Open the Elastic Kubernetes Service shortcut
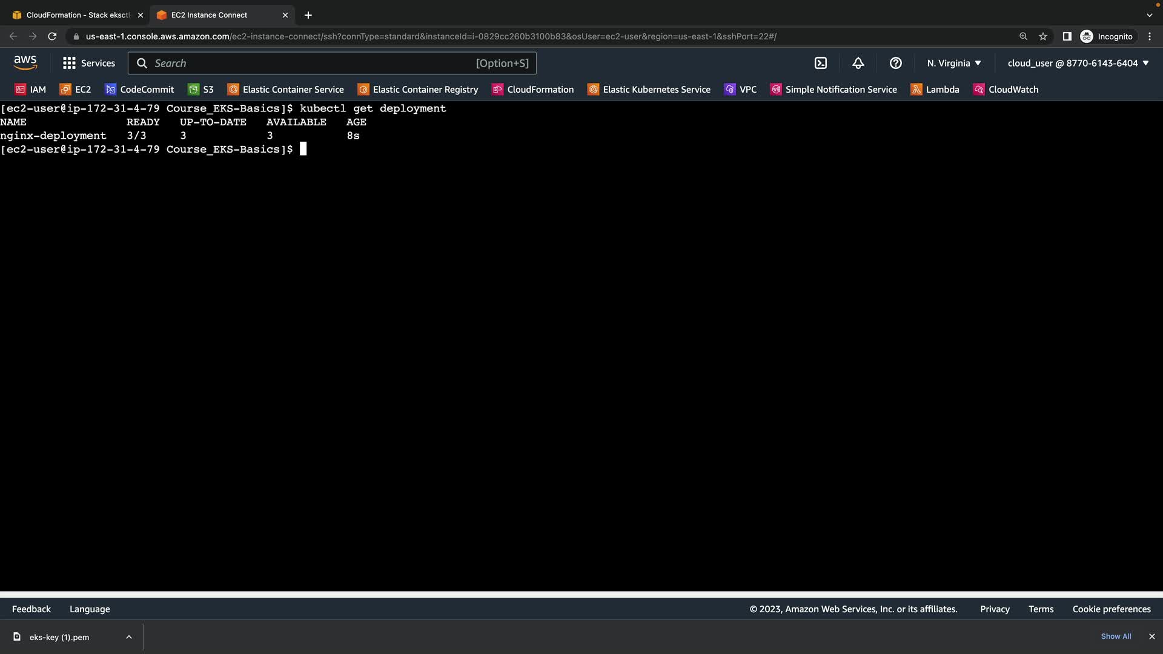1163x654 pixels. (649, 90)
